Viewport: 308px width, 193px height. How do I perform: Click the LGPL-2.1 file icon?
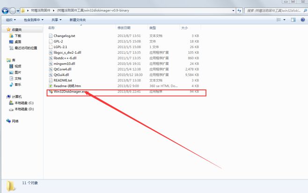click(x=51, y=47)
